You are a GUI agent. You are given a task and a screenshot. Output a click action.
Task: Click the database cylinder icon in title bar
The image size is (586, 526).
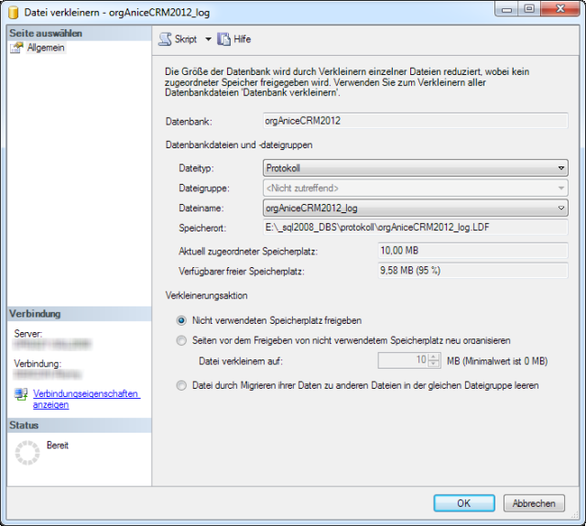[x=13, y=13]
